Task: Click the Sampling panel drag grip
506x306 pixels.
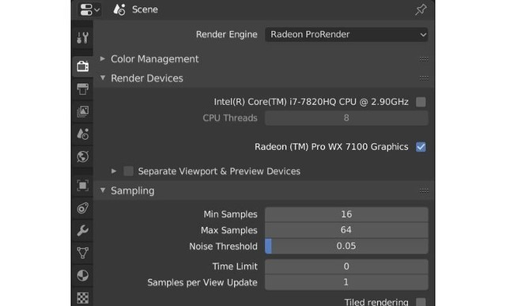Action: (x=424, y=191)
